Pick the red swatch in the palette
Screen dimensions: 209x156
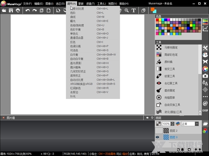pyautogui.click(x=157, y=20)
